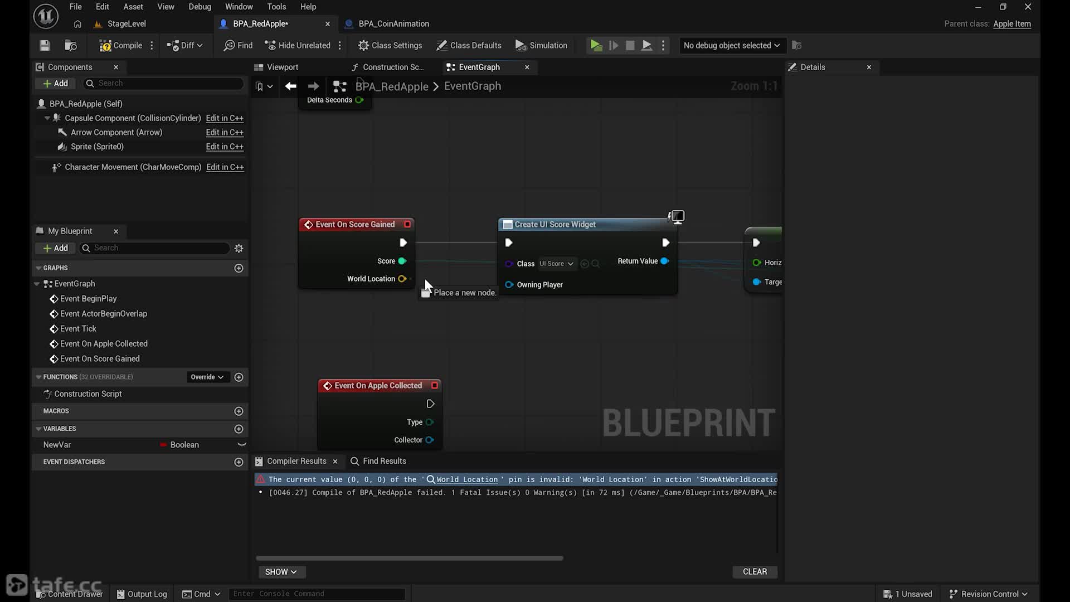The height and width of the screenshot is (602, 1070).
Task: Open My Blueprint settings gear
Action: (239, 249)
